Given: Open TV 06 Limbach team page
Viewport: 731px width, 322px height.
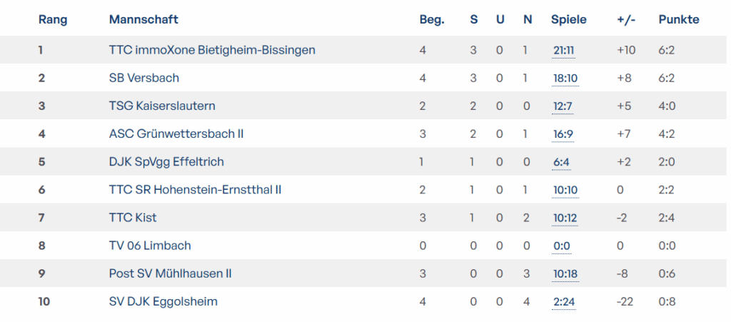Looking at the screenshot, I should (x=150, y=246).
